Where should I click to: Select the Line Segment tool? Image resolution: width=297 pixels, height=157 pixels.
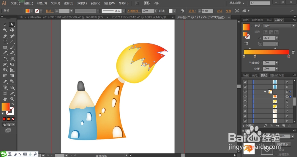12,41
